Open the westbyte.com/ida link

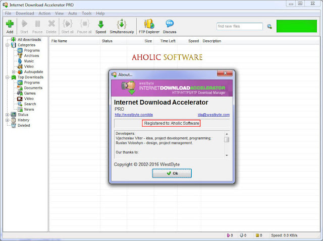coord(134,115)
